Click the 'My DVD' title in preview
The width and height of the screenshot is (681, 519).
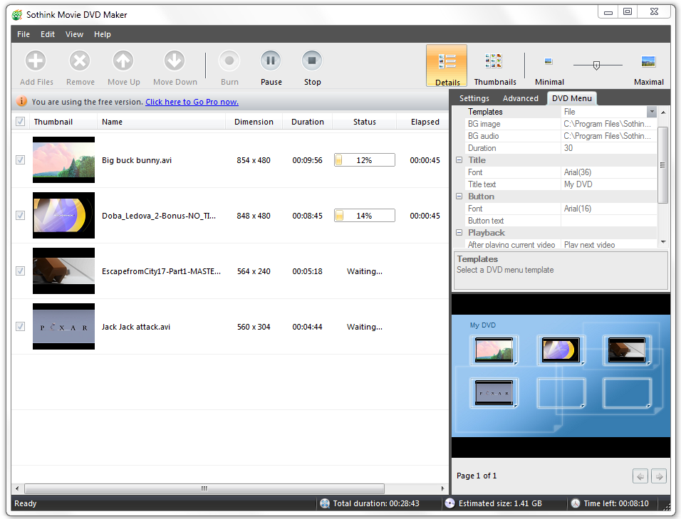coord(482,325)
